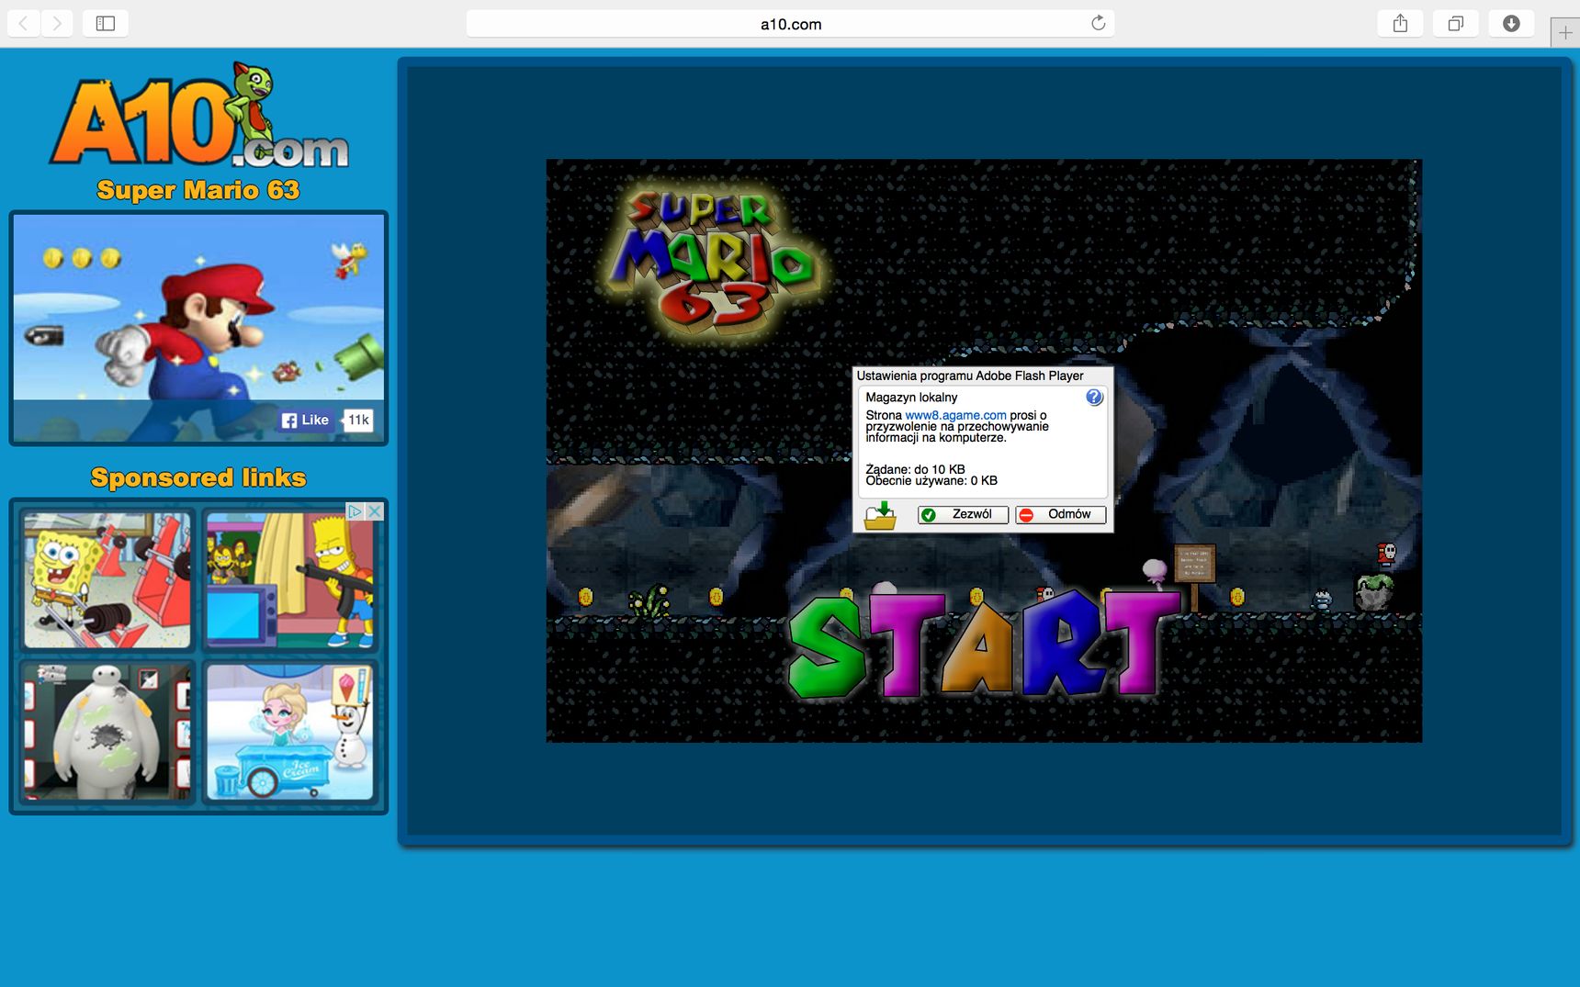Close the ad with X icon
Screen dimensions: 1580x987
coord(374,511)
